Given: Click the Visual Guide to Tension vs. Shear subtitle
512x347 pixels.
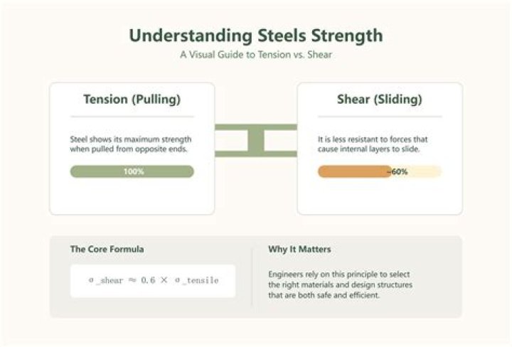Looking at the screenshot, I should click(256, 55).
